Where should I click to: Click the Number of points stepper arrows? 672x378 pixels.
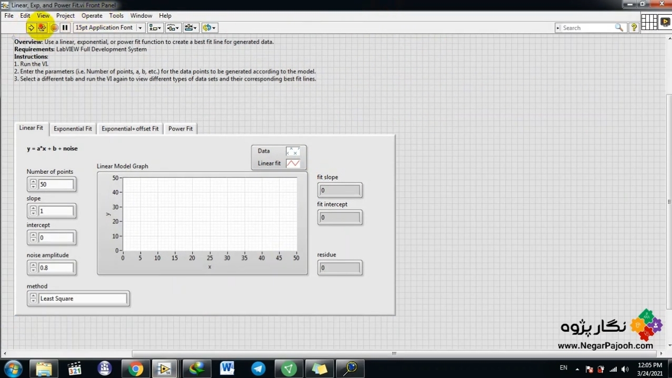tap(33, 184)
